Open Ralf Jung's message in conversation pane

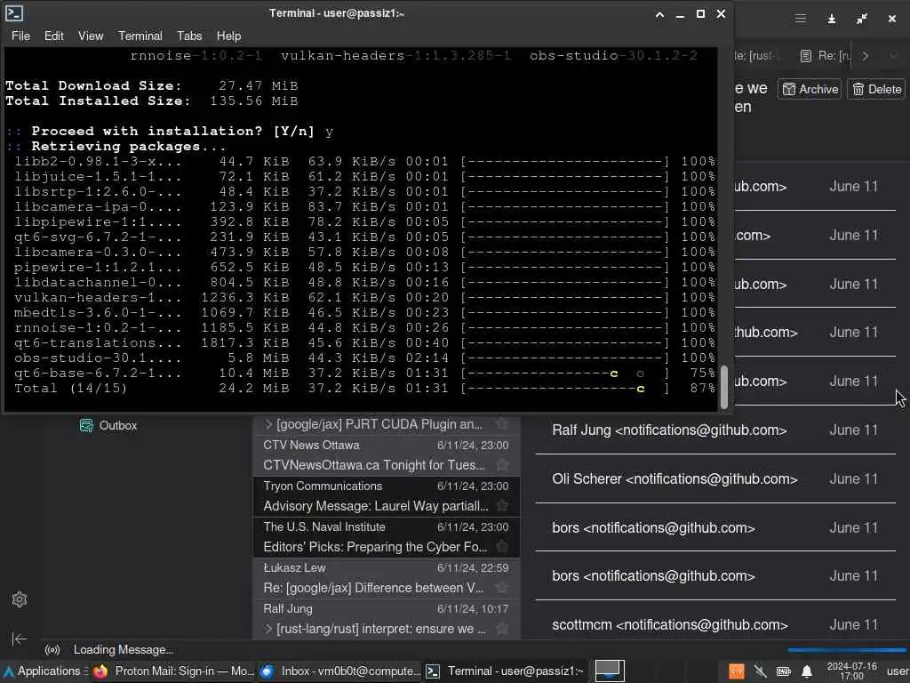(x=715, y=430)
